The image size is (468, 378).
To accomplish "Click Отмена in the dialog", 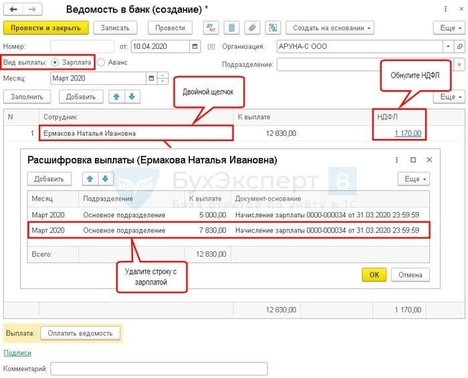I will [x=411, y=275].
